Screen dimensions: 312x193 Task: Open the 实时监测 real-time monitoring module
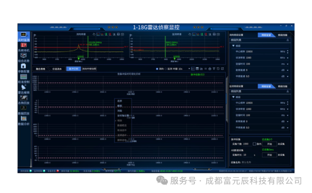(x=24, y=37)
